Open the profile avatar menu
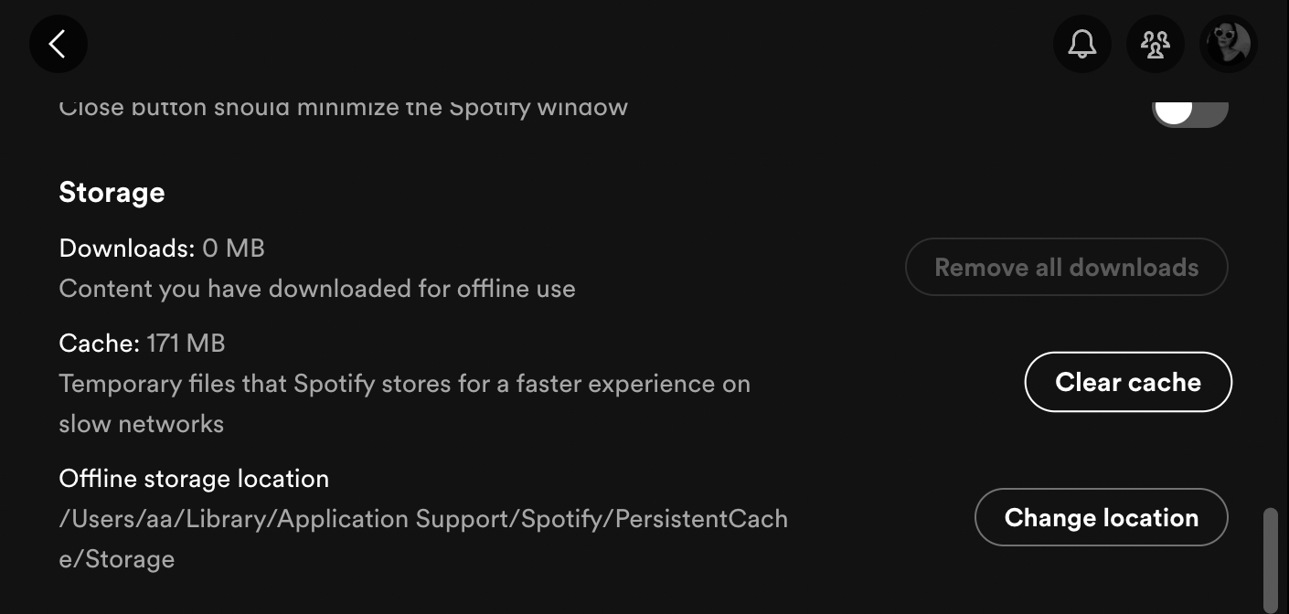This screenshot has height=614, width=1289. 1229,44
